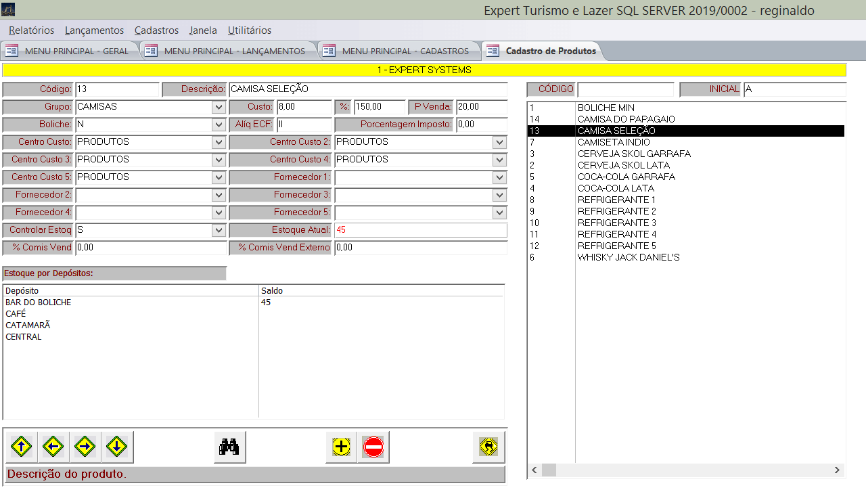Image resolution: width=866 pixels, height=494 pixels.
Task: Click the slippery road sign exit icon
Action: (x=488, y=447)
